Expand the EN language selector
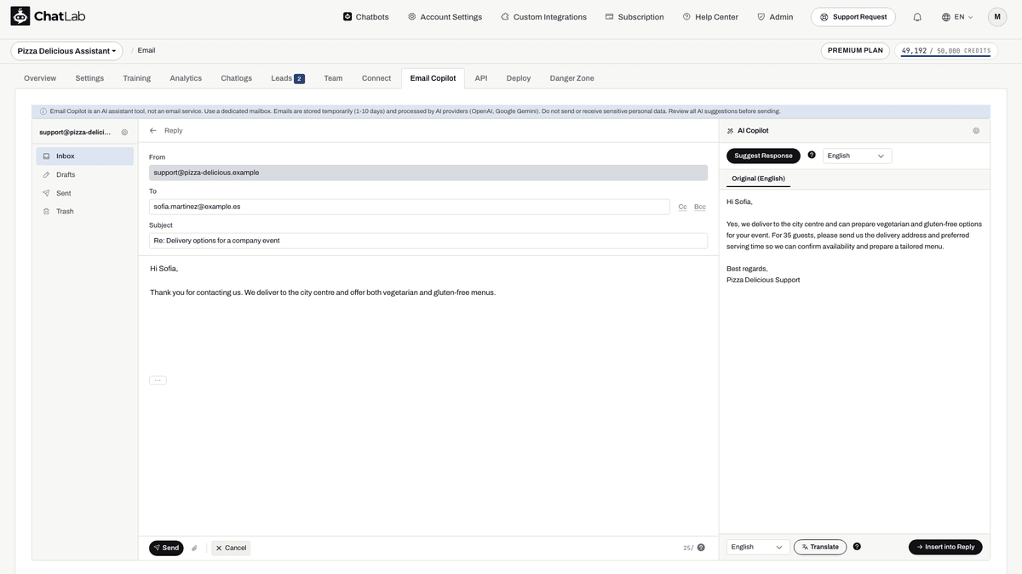The image size is (1022, 574). pos(957,17)
